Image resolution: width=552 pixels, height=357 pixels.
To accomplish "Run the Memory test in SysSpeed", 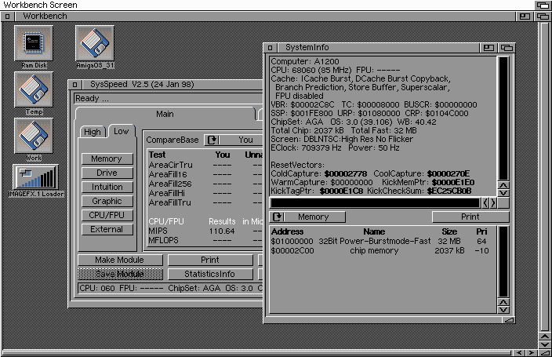I will [107, 158].
